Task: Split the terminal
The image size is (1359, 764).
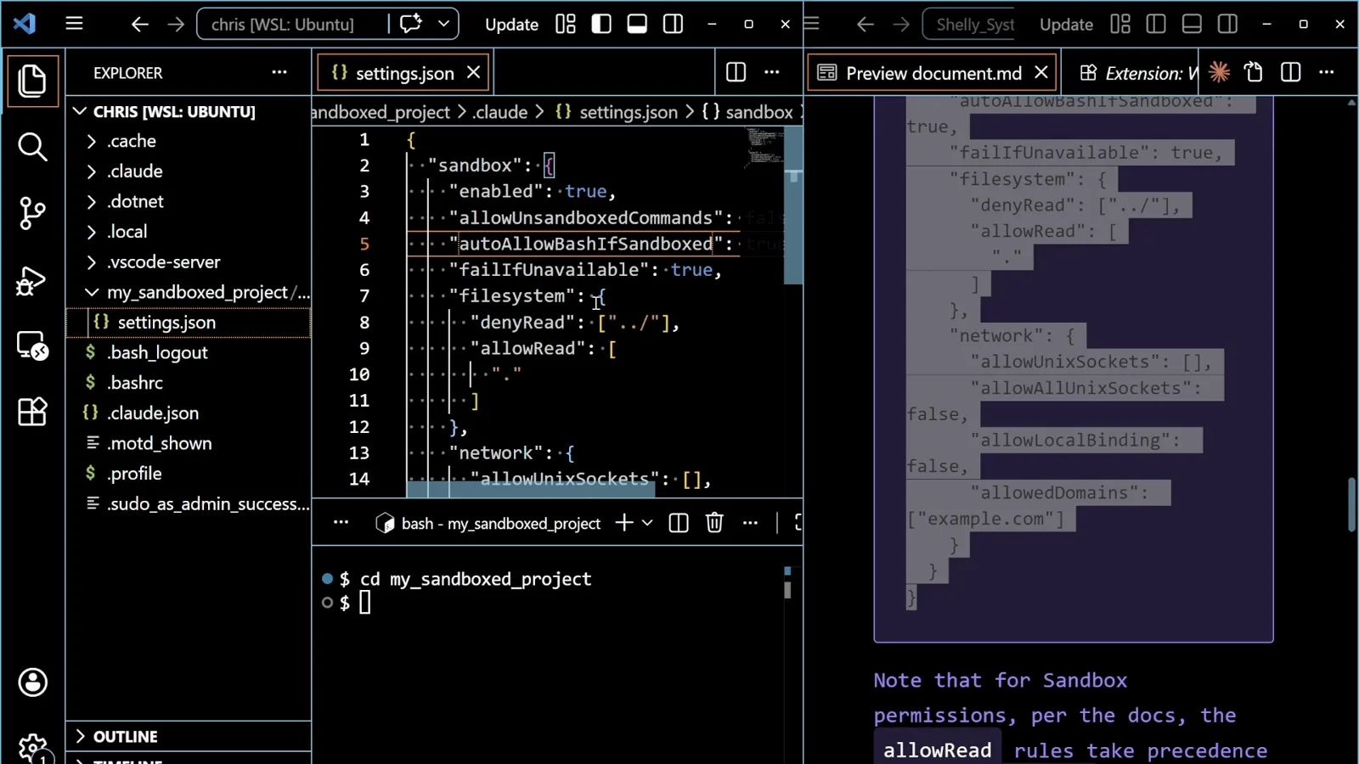Action: (x=679, y=523)
